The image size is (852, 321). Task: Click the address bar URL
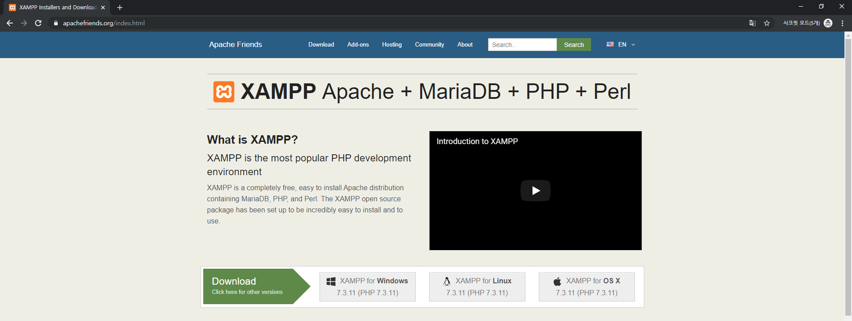point(104,23)
